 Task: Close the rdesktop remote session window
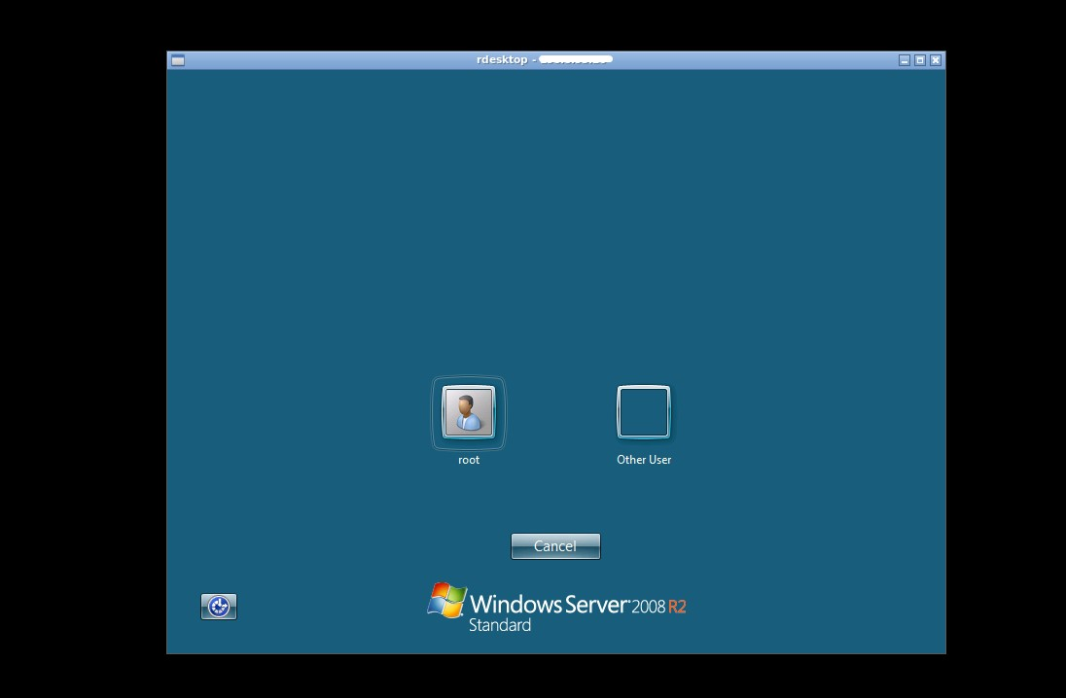(935, 60)
